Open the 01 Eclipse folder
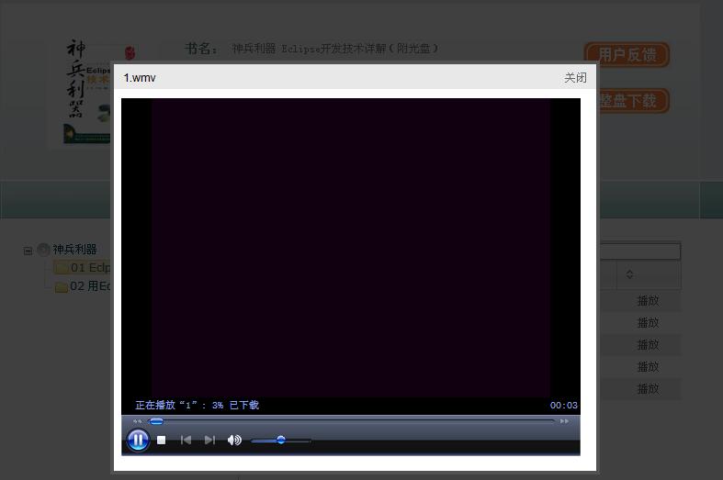 click(89, 268)
